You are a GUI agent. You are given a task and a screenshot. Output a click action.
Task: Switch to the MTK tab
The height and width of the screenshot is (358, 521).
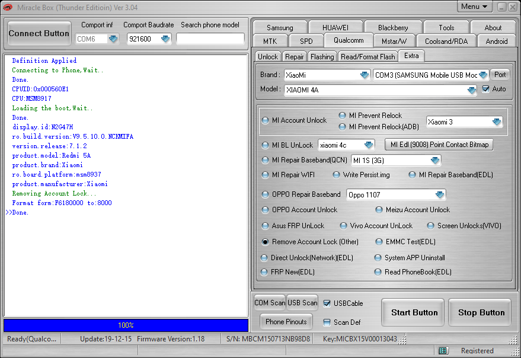[270, 41]
